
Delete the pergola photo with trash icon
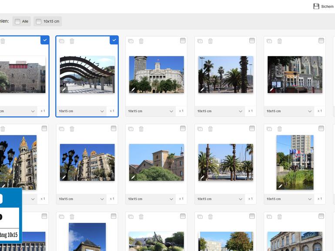(72, 41)
